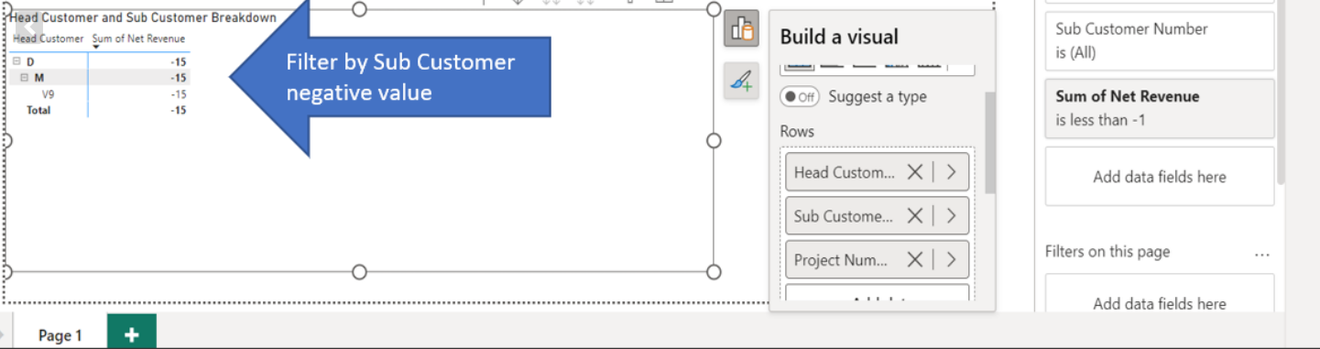Sort by Sum of Net Revenue column header
The image size is (1320, 349).
point(139,38)
